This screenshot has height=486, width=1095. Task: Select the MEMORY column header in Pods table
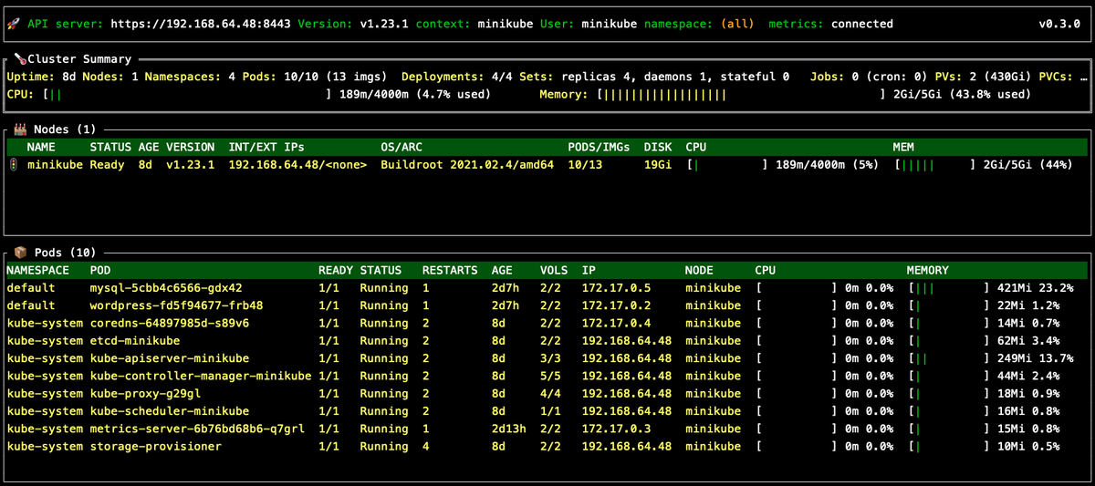click(928, 271)
